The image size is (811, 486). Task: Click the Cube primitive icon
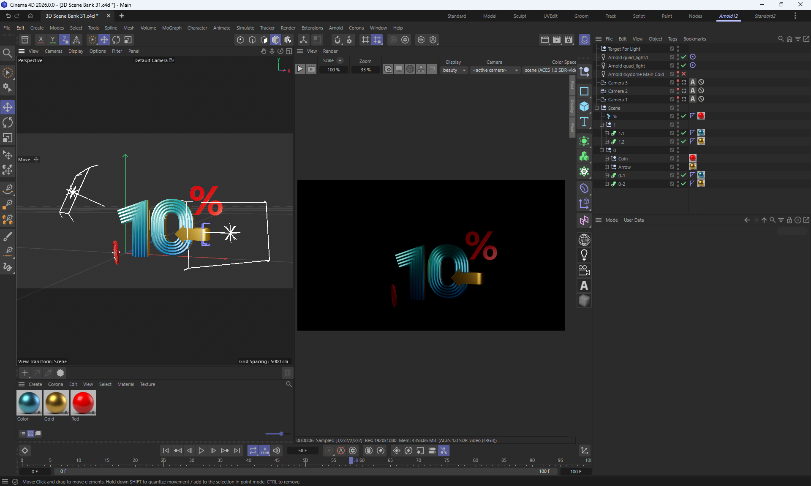click(x=584, y=106)
